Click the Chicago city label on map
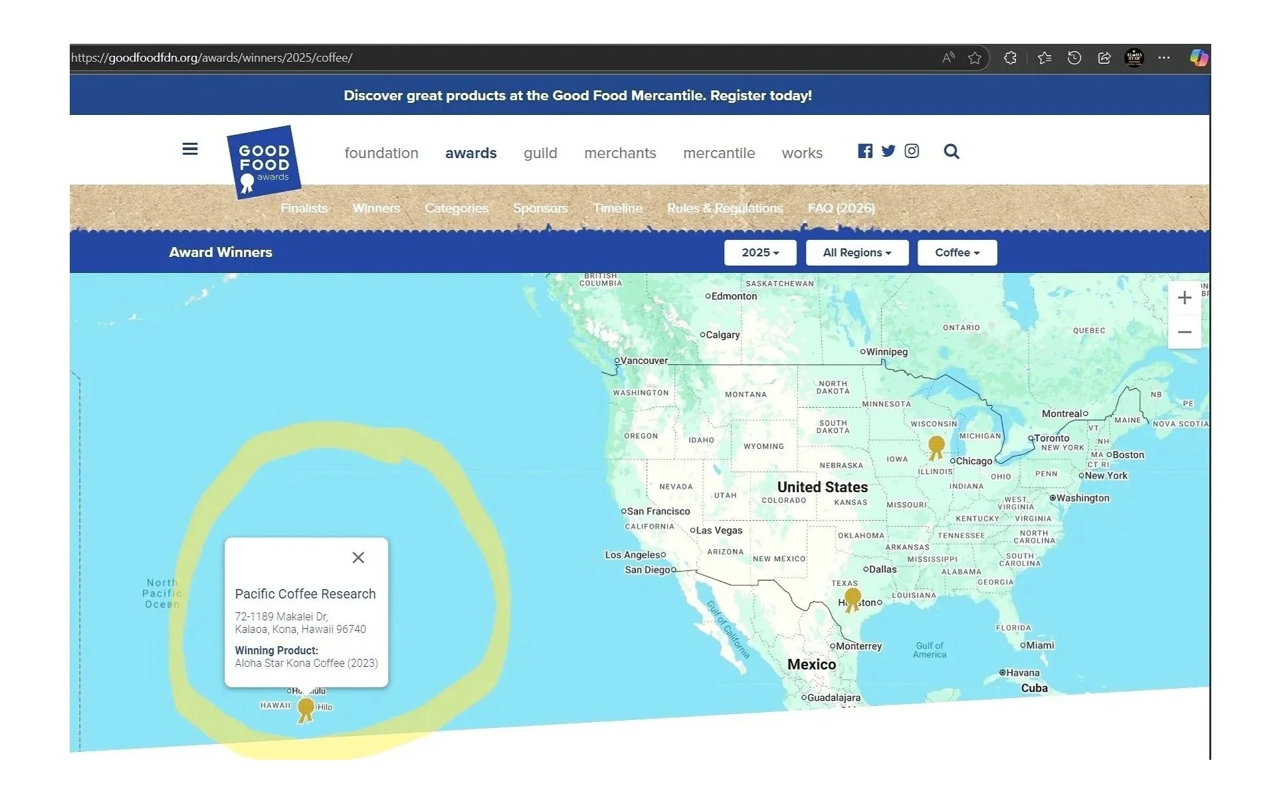Viewport: 1281px width, 803px height. [973, 461]
